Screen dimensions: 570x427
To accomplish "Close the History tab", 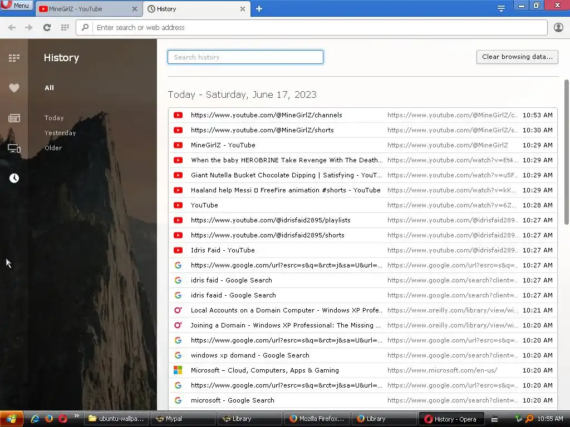I will (243, 9).
